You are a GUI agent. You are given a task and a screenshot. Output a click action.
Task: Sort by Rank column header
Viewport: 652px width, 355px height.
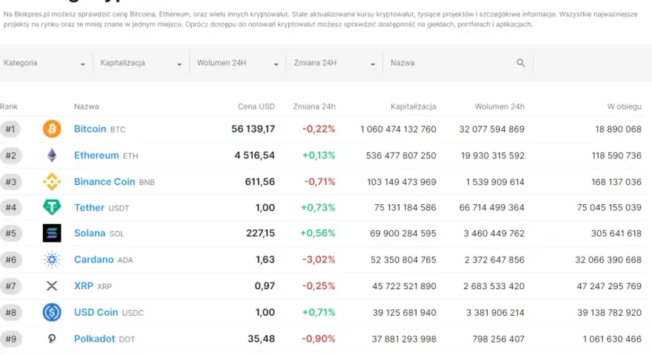pyautogui.click(x=9, y=106)
